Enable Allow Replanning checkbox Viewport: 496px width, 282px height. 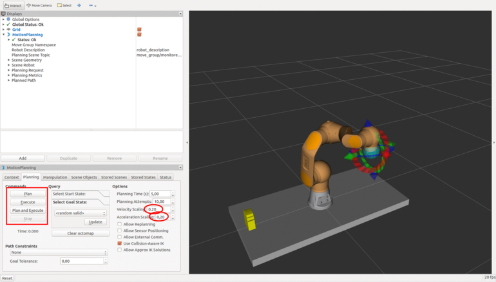(120, 224)
